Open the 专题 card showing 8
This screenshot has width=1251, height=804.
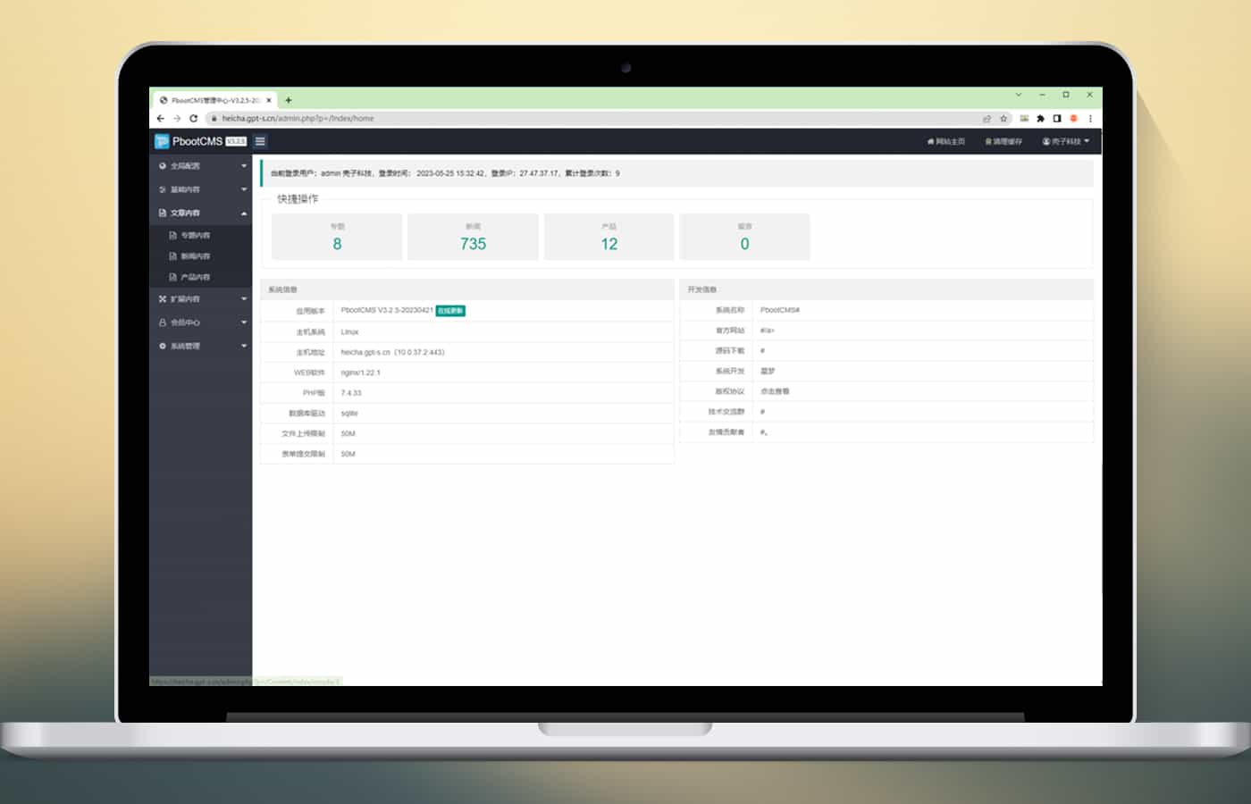(x=337, y=237)
